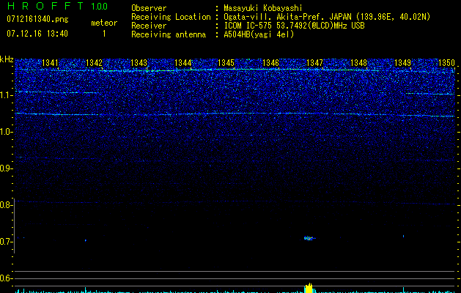The height and width of the screenshot is (293, 461).
Task: Click the 1.1 kHz axis label
Action: (x=7, y=95)
